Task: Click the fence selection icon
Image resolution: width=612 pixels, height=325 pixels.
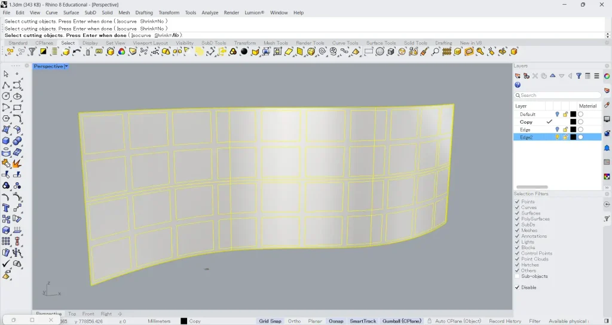Action: (447, 51)
